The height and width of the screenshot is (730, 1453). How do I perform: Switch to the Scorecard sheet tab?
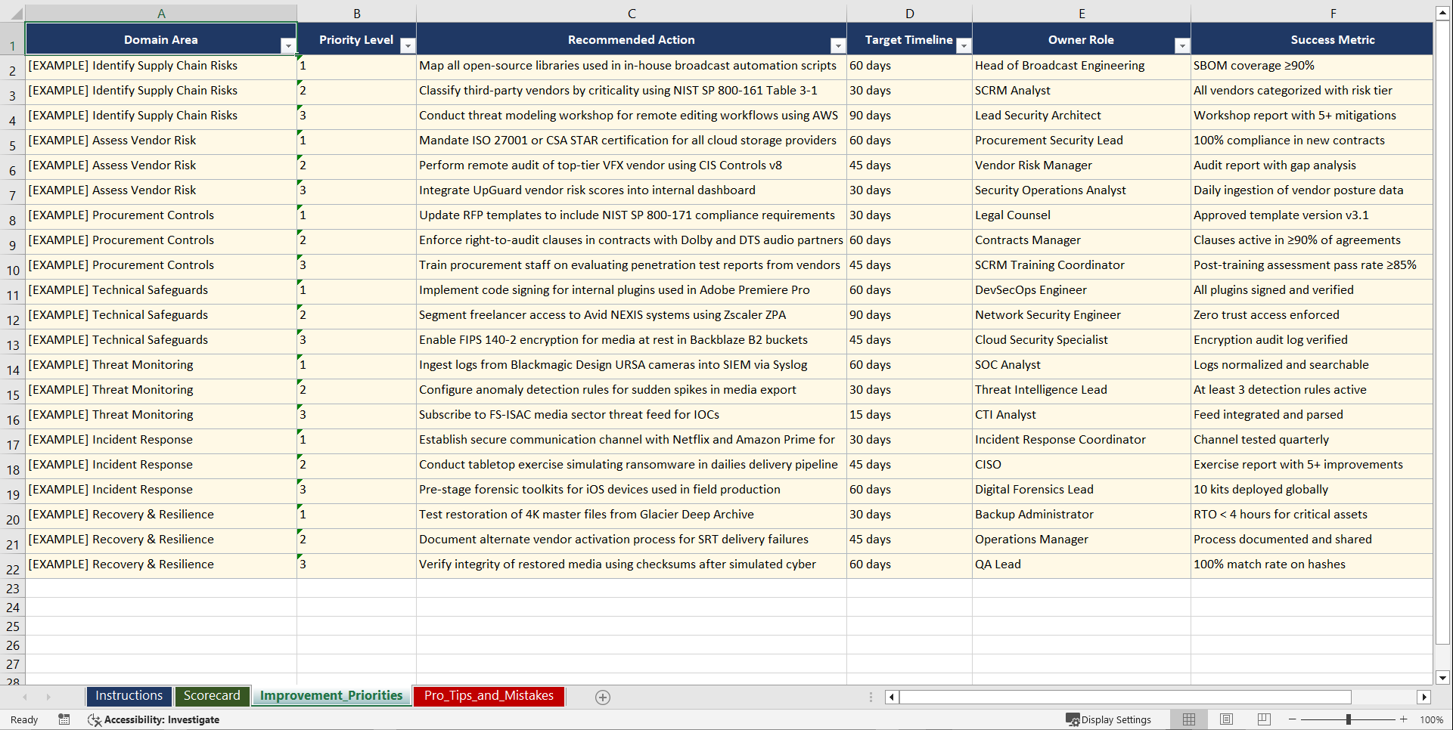213,695
